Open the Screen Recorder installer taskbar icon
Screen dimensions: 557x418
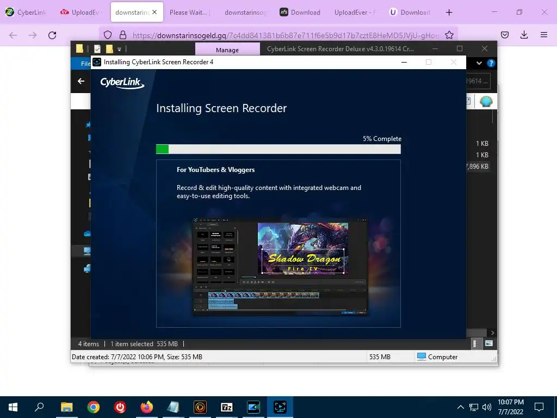pos(280,407)
